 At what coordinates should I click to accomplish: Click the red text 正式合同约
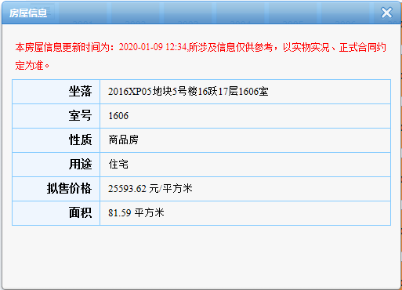(x=362, y=47)
